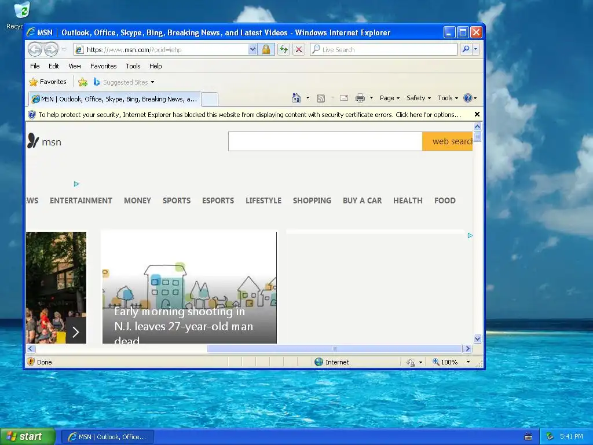This screenshot has width=593, height=445.
Task: Click the Favorites star button
Action: (x=47, y=82)
